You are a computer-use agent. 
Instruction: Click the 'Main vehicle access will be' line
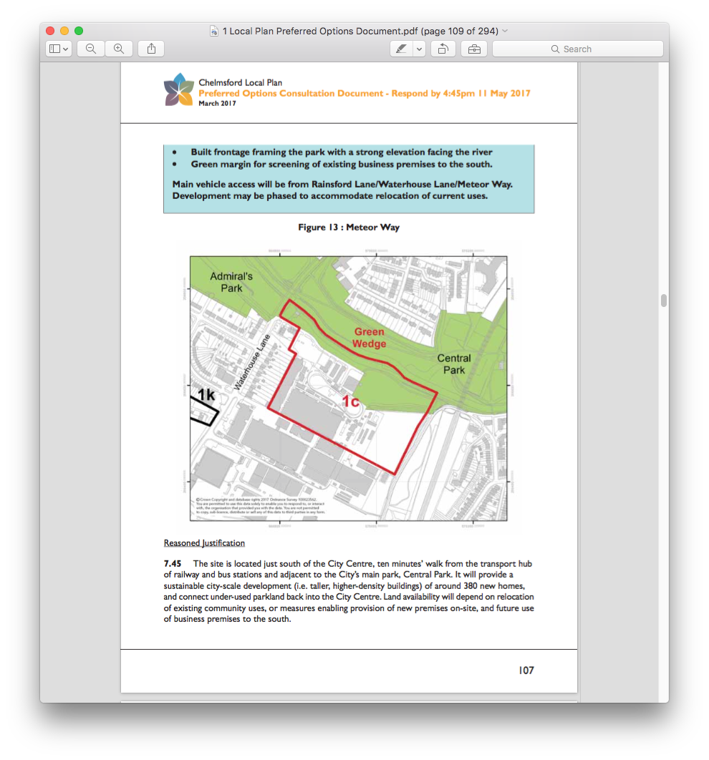(342, 184)
